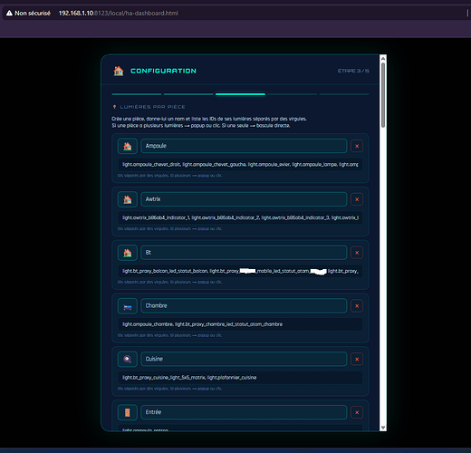Change the house icon for Ampoule room

128,146
